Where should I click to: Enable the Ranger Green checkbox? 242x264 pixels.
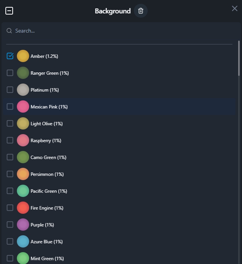(x=10, y=73)
